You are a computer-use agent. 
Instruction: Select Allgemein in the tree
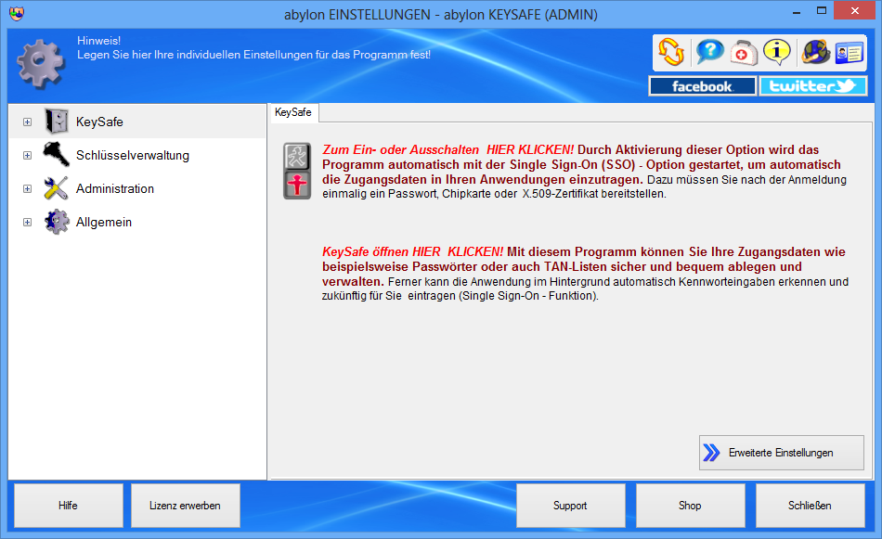[104, 223]
